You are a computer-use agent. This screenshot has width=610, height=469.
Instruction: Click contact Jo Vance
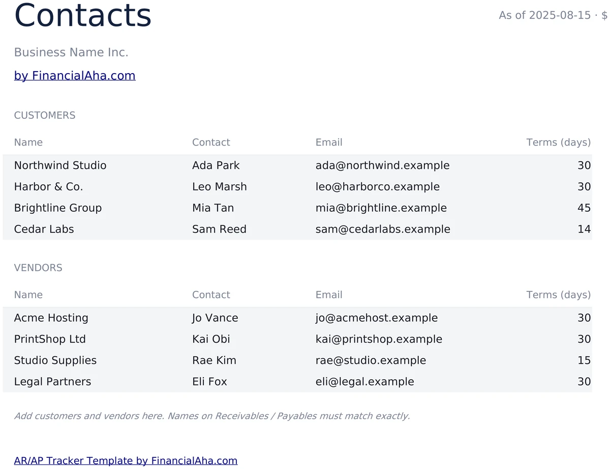pos(215,318)
